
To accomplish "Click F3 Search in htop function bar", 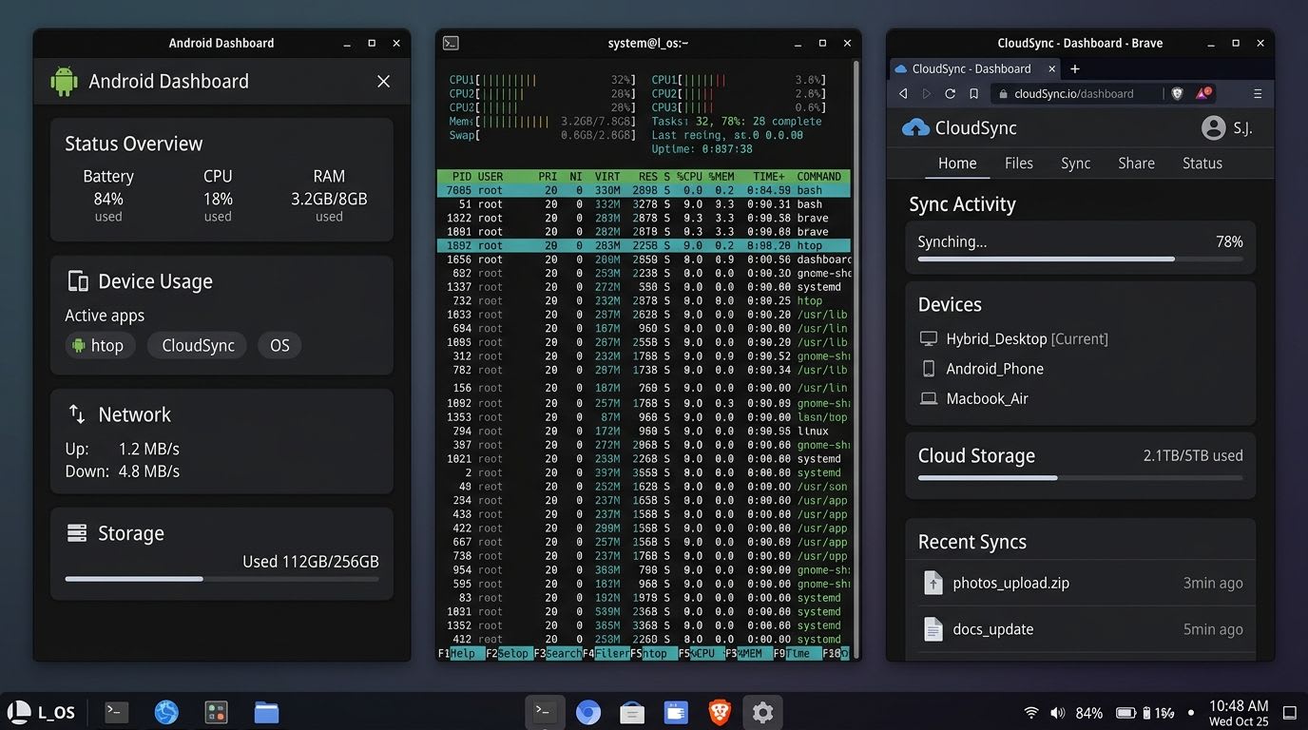I will pyautogui.click(x=557, y=654).
